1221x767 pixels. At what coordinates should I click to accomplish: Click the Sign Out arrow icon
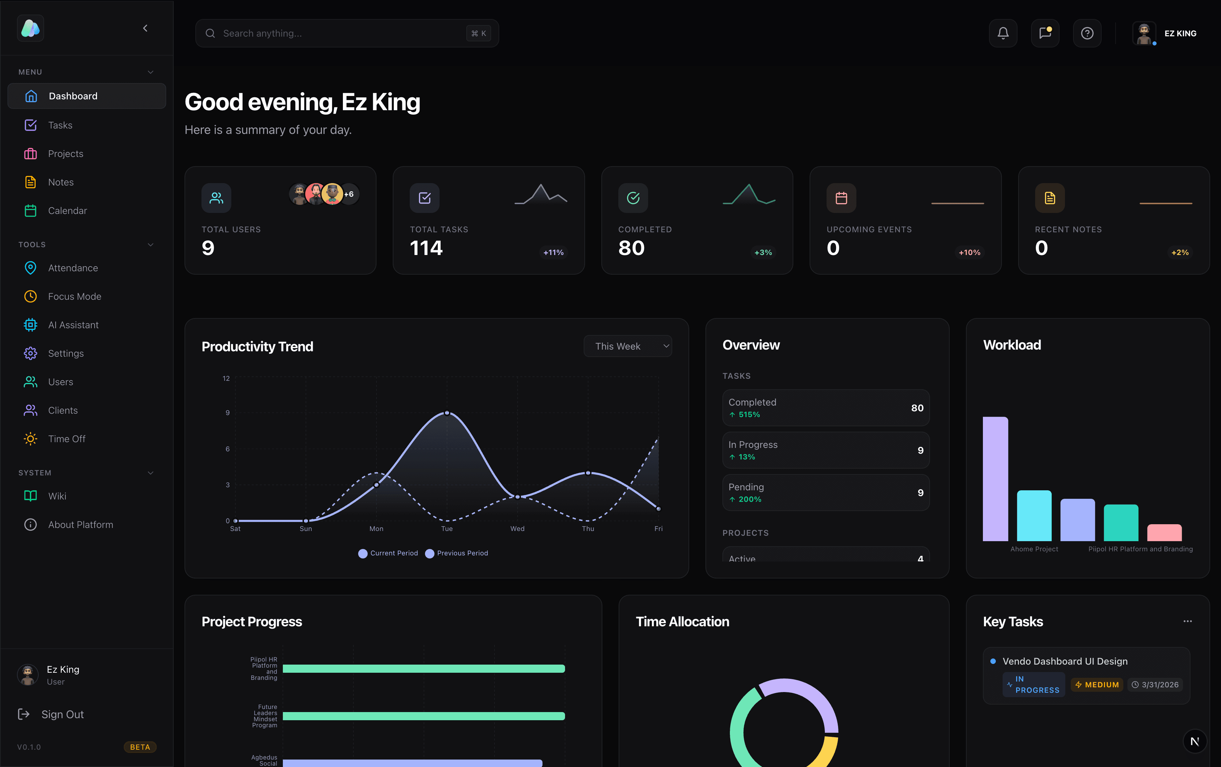tap(24, 714)
